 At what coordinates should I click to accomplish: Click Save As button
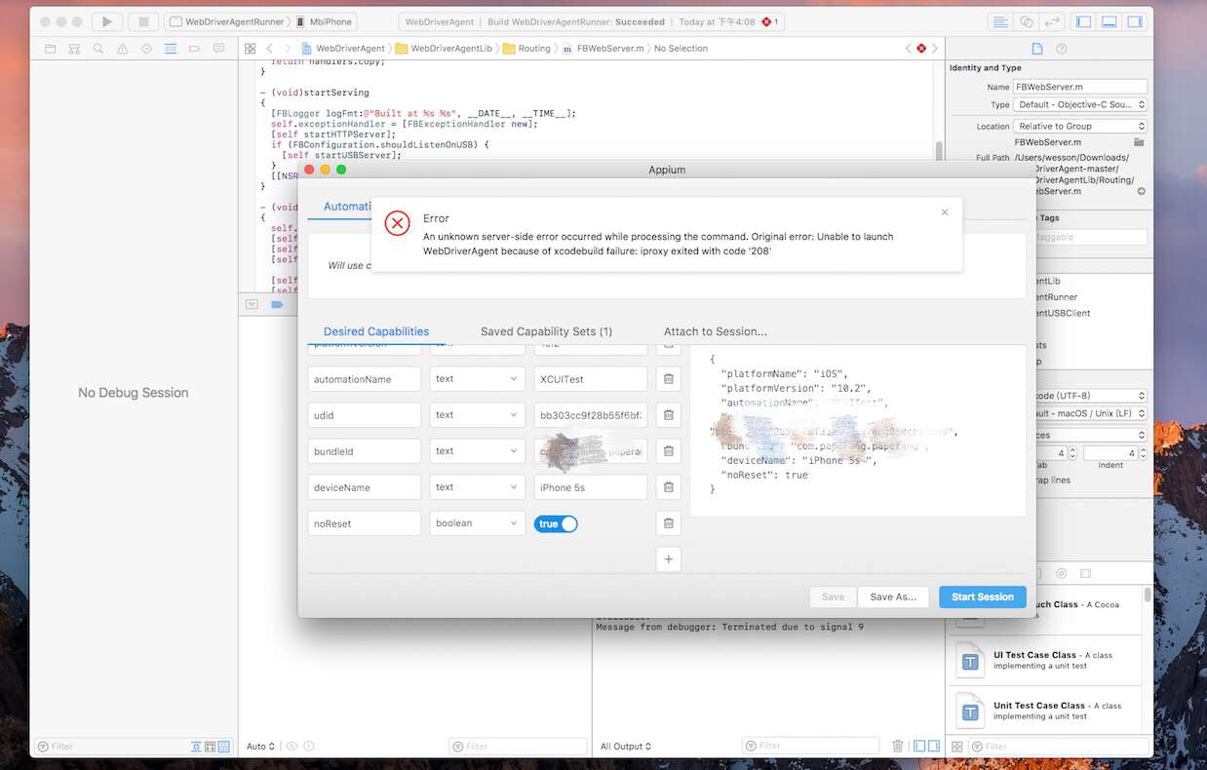click(x=893, y=597)
